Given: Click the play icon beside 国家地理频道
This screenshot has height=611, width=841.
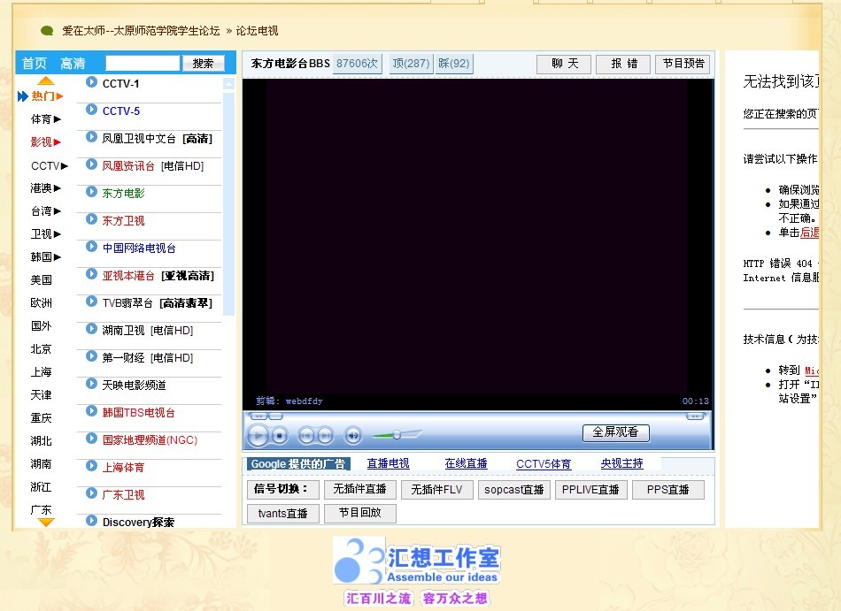Looking at the screenshot, I should click(92, 439).
